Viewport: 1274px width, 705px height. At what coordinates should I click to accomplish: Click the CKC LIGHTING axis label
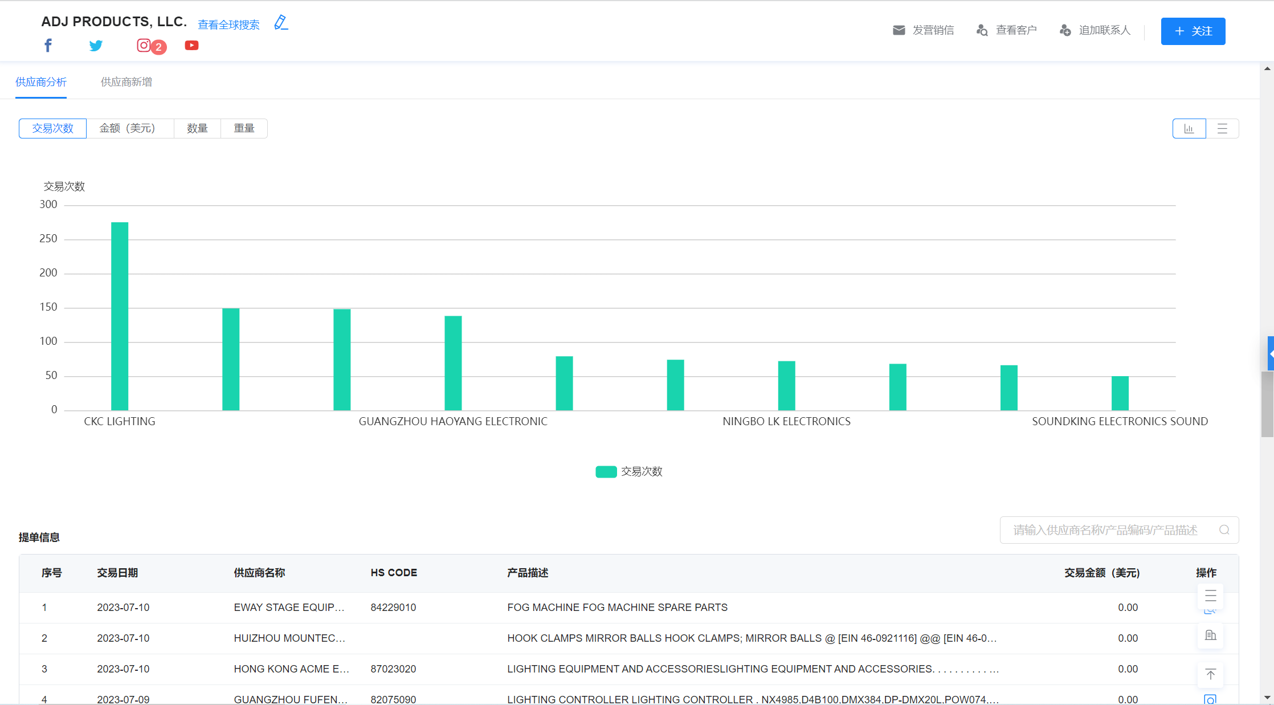(120, 422)
